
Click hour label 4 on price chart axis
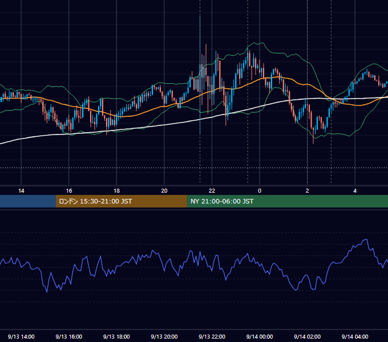(x=355, y=191)
